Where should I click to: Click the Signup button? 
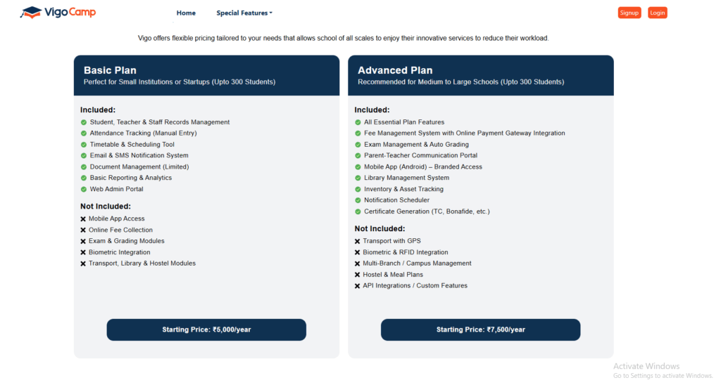(629, 13)
